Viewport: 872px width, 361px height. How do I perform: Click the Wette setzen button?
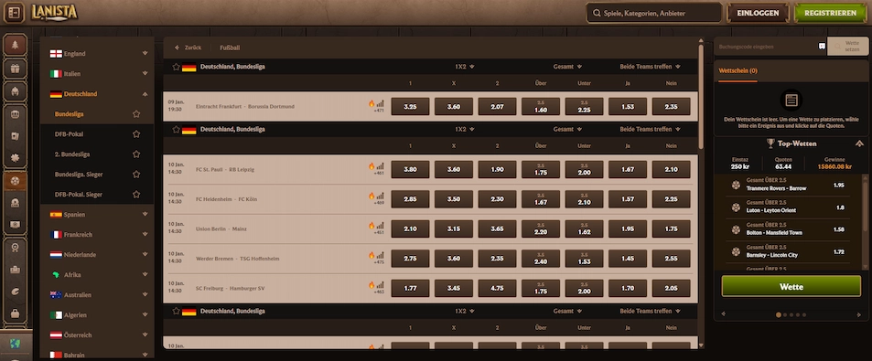[847, 46]
